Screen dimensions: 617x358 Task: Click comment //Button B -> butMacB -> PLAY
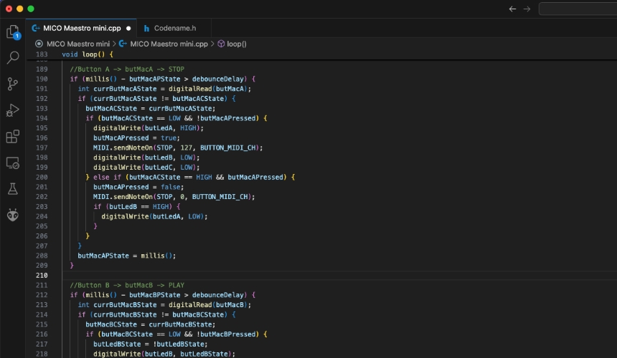pos(127,285)
